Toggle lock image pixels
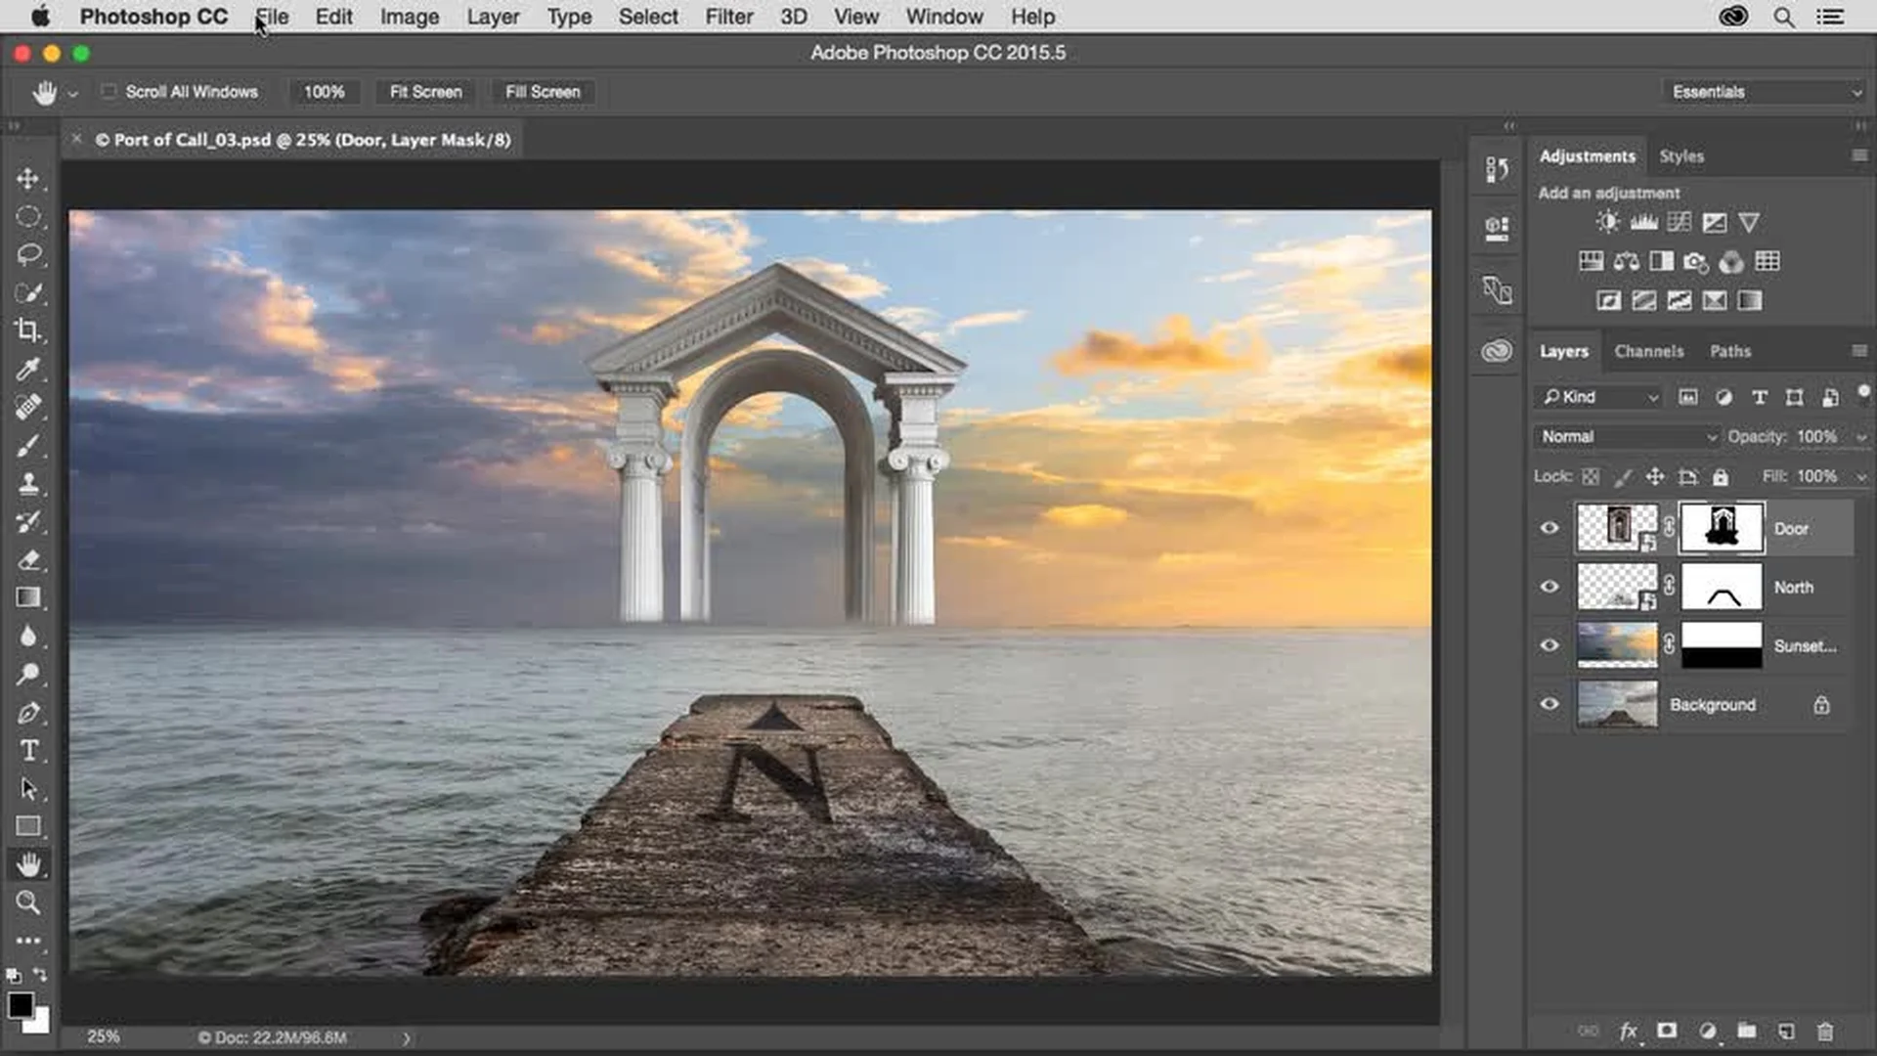Screen dimensions: 1877x1056 coord(1623,476)
